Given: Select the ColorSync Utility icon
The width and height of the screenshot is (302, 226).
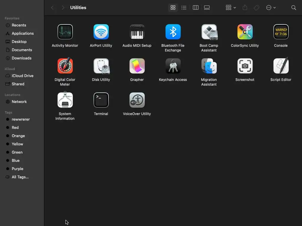Looking at the screenshot, I should click(245, 32).
